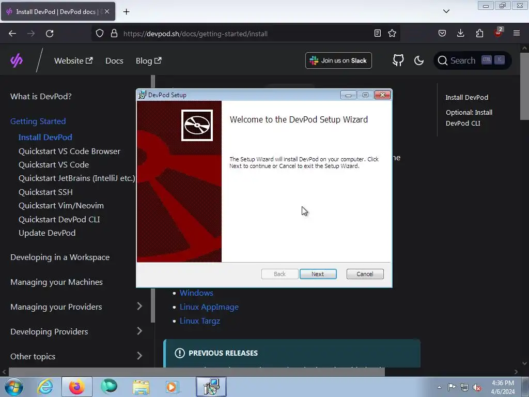529x397 pixels.
Task: Select Install DevPod sidebar item
Action: (45, 138)
